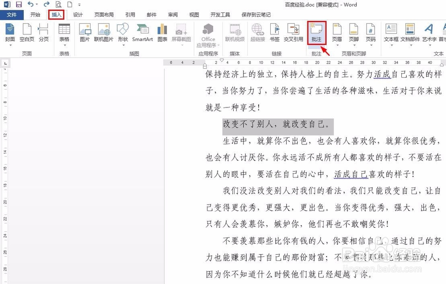Switch to the 审阅 ribbon tab
Viewport: 446px width, 284px height.
(x=173, y=14)
